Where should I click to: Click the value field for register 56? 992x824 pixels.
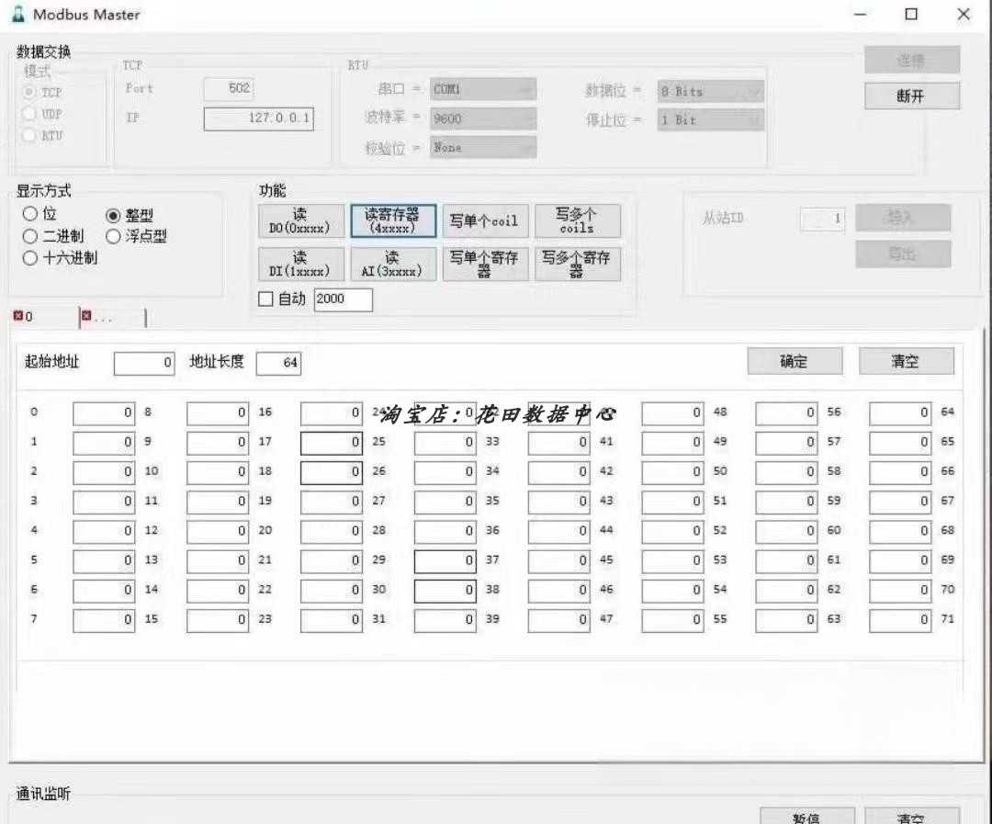pyautogui.click(x=901, y=413)
